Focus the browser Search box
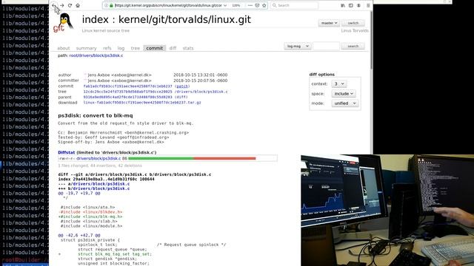 [295, 5]
